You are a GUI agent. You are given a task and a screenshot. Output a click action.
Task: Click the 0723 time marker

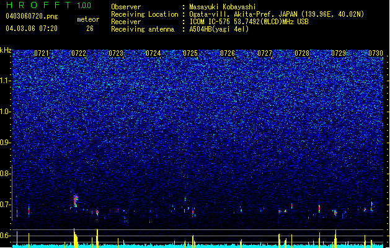point(116,53)
